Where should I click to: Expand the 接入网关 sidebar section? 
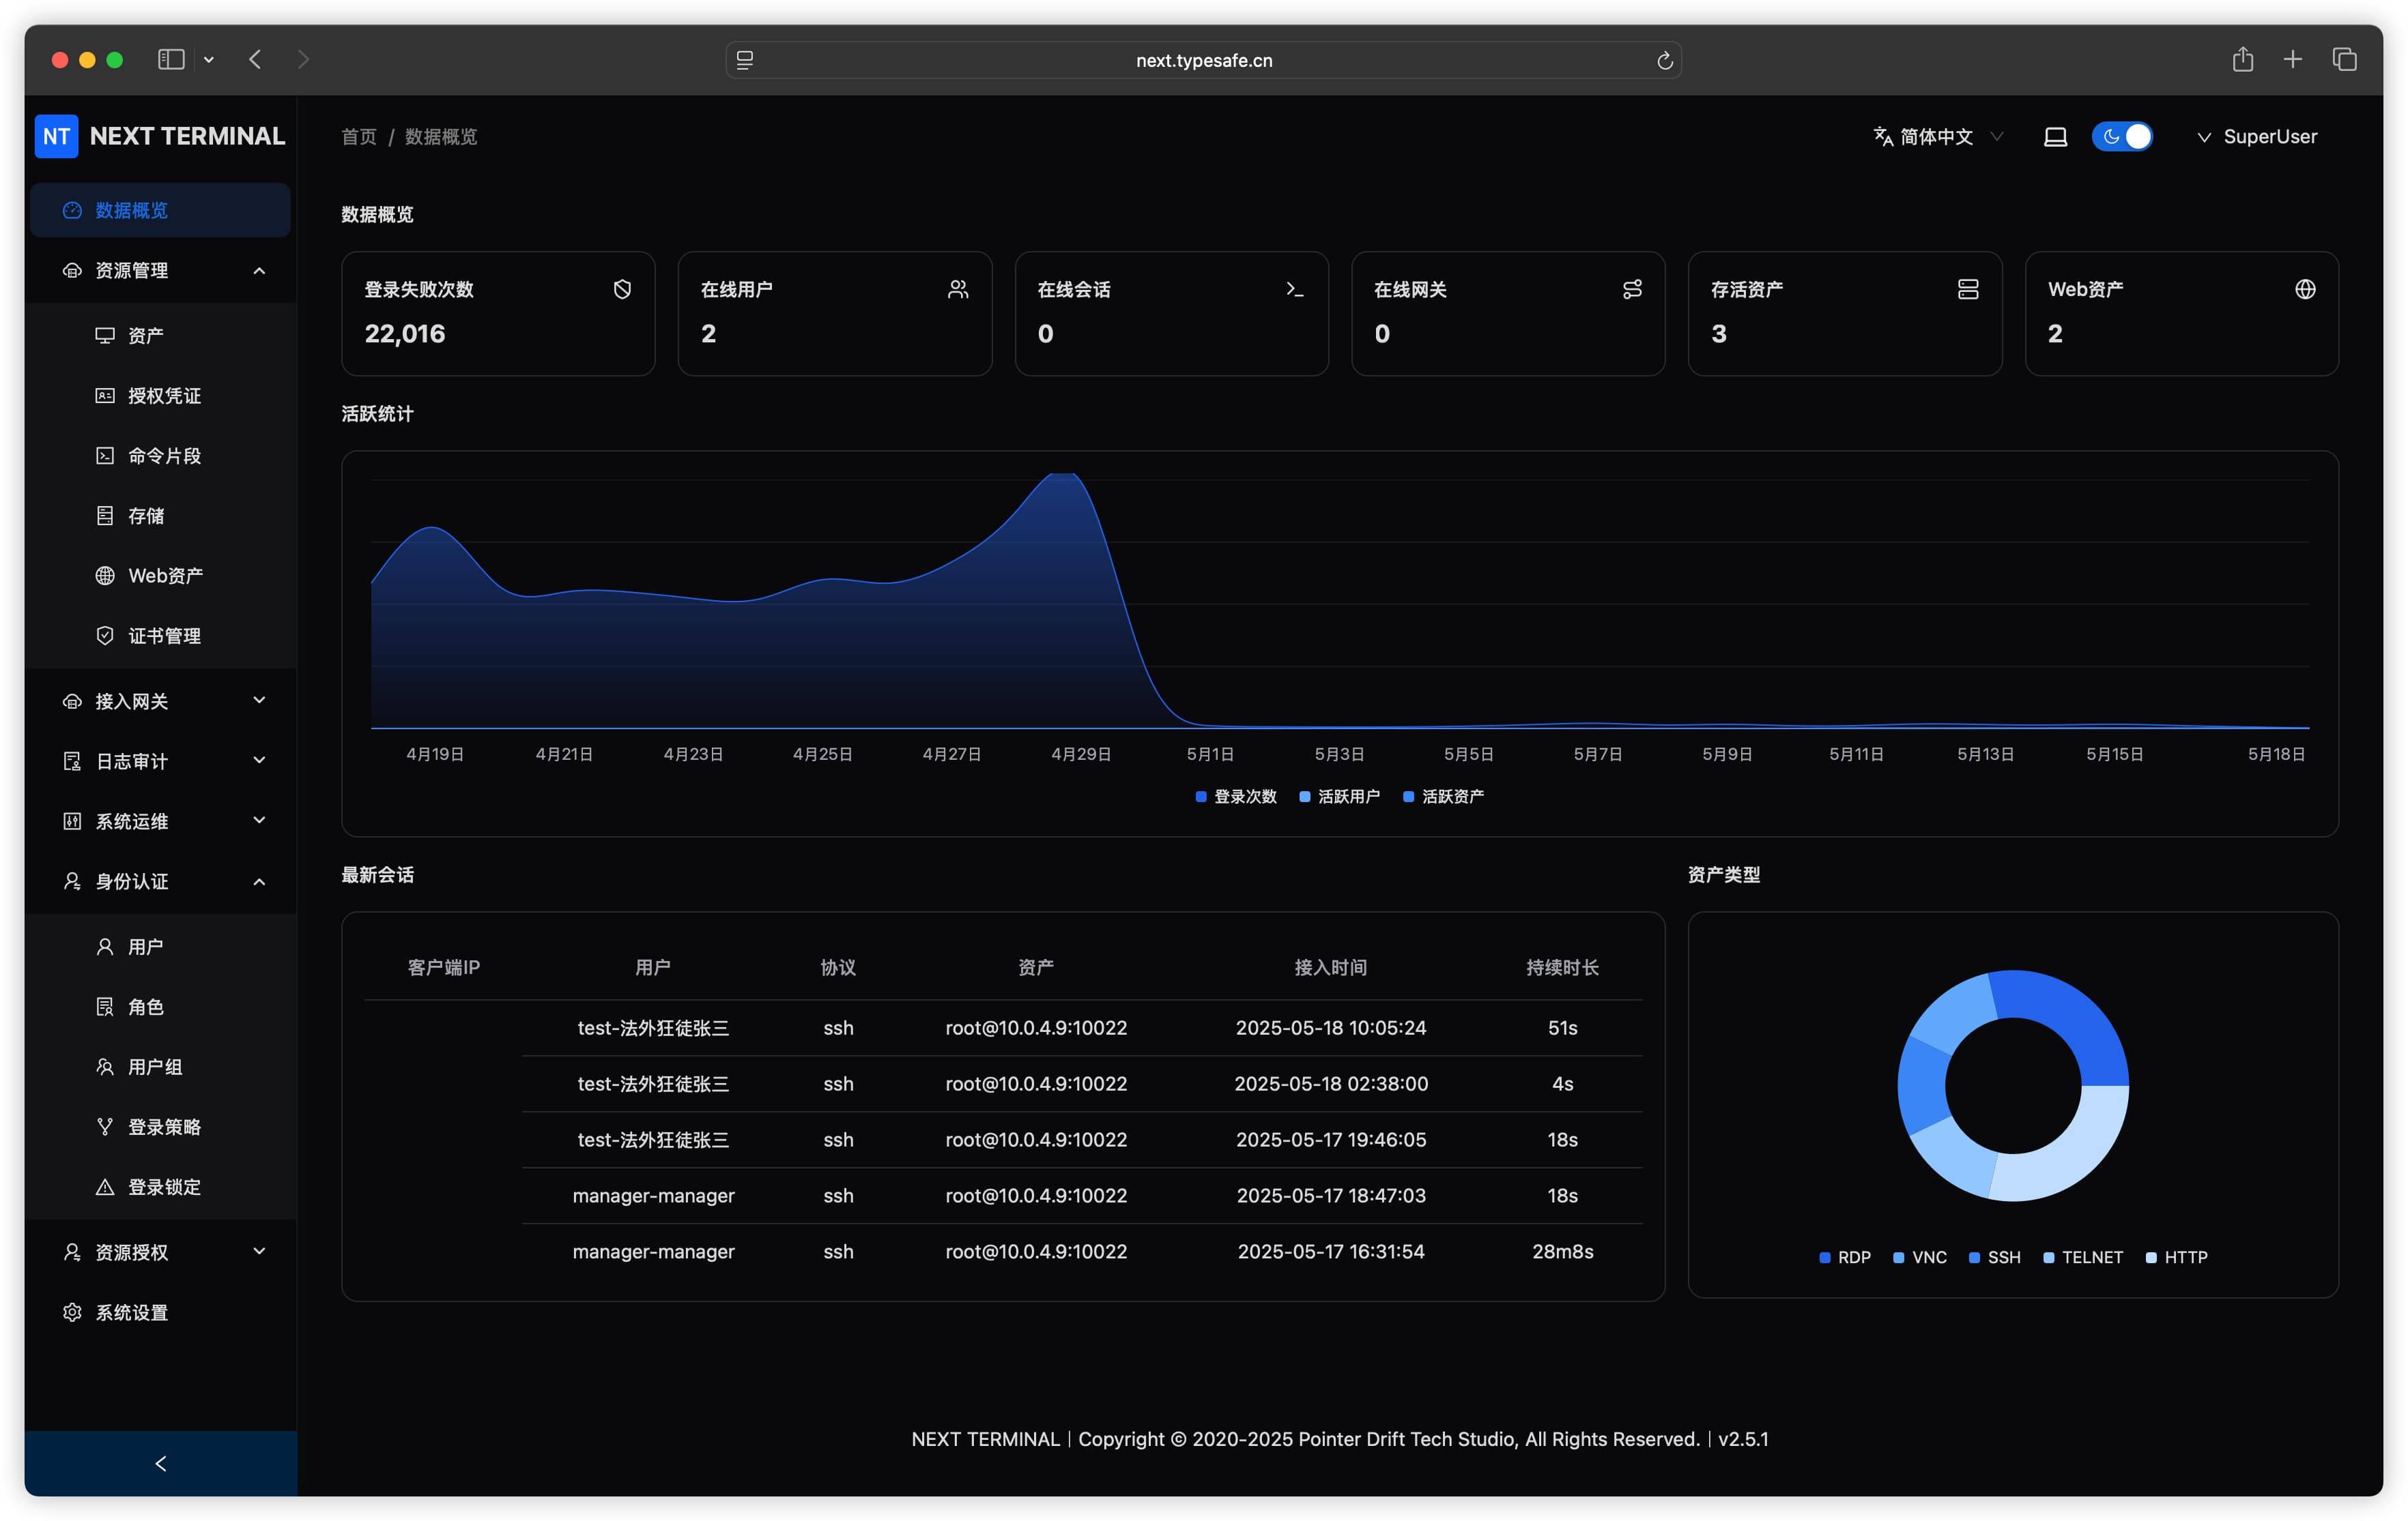(x=161, y=702)
